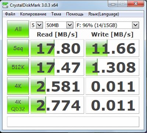This screenshot has height=133, width=147.
Task: Open the Язык(Language) menu
Action: click(104, 14)
